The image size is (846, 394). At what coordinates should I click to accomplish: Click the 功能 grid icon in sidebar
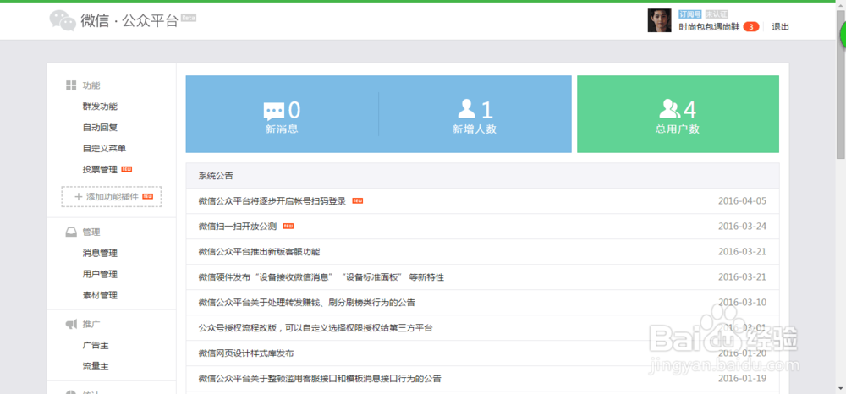click(71, 85)
